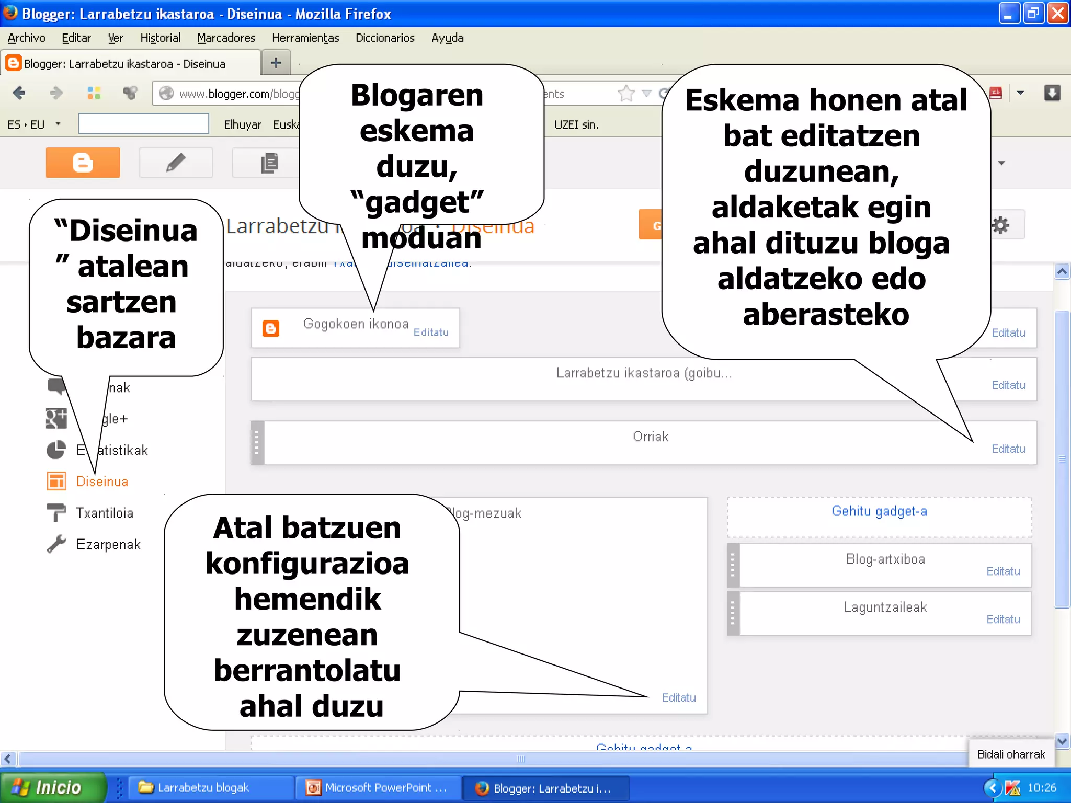The width and height of the screenshot is (1071, 803).
Task: Select the Blogger Diseinua browser tab
Action: pyautogui.click(x=130, y=63)
